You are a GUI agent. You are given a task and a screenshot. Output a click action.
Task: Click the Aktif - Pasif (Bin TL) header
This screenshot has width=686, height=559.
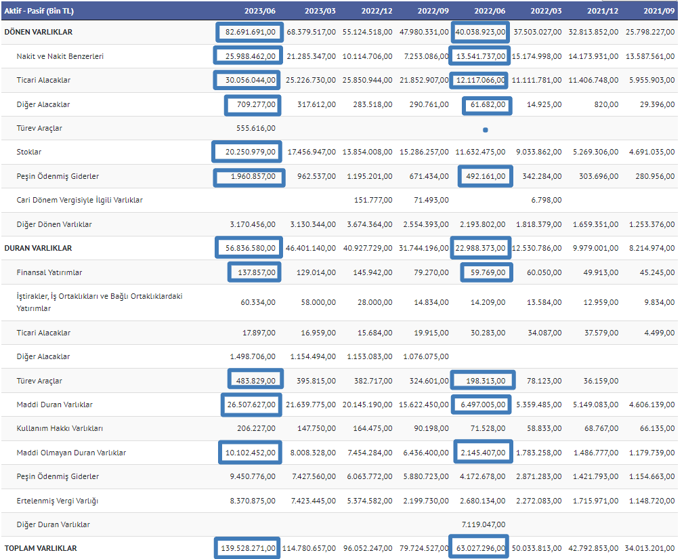(40, 11)
